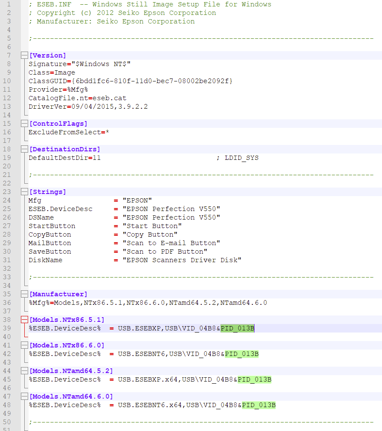Collapse the [Strings] section fold marker
This screenshot has width=382, height=431.
pos(24,191)
